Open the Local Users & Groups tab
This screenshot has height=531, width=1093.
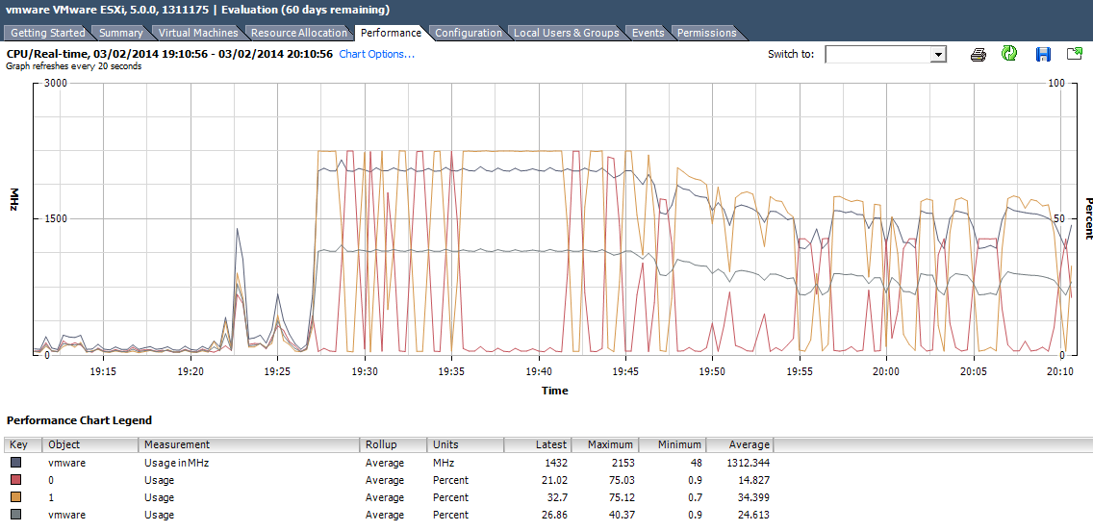click(x=566, y=33)
